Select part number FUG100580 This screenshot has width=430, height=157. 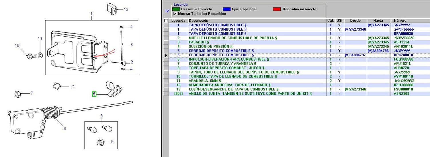[403, 59]
